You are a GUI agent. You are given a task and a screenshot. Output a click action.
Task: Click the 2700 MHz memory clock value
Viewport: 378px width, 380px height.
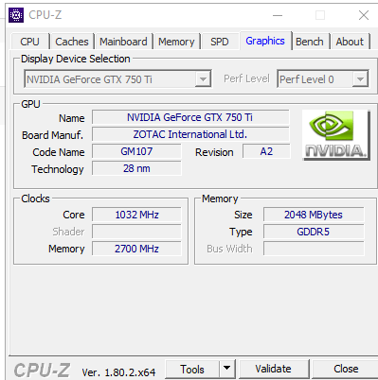click(136, 249)
